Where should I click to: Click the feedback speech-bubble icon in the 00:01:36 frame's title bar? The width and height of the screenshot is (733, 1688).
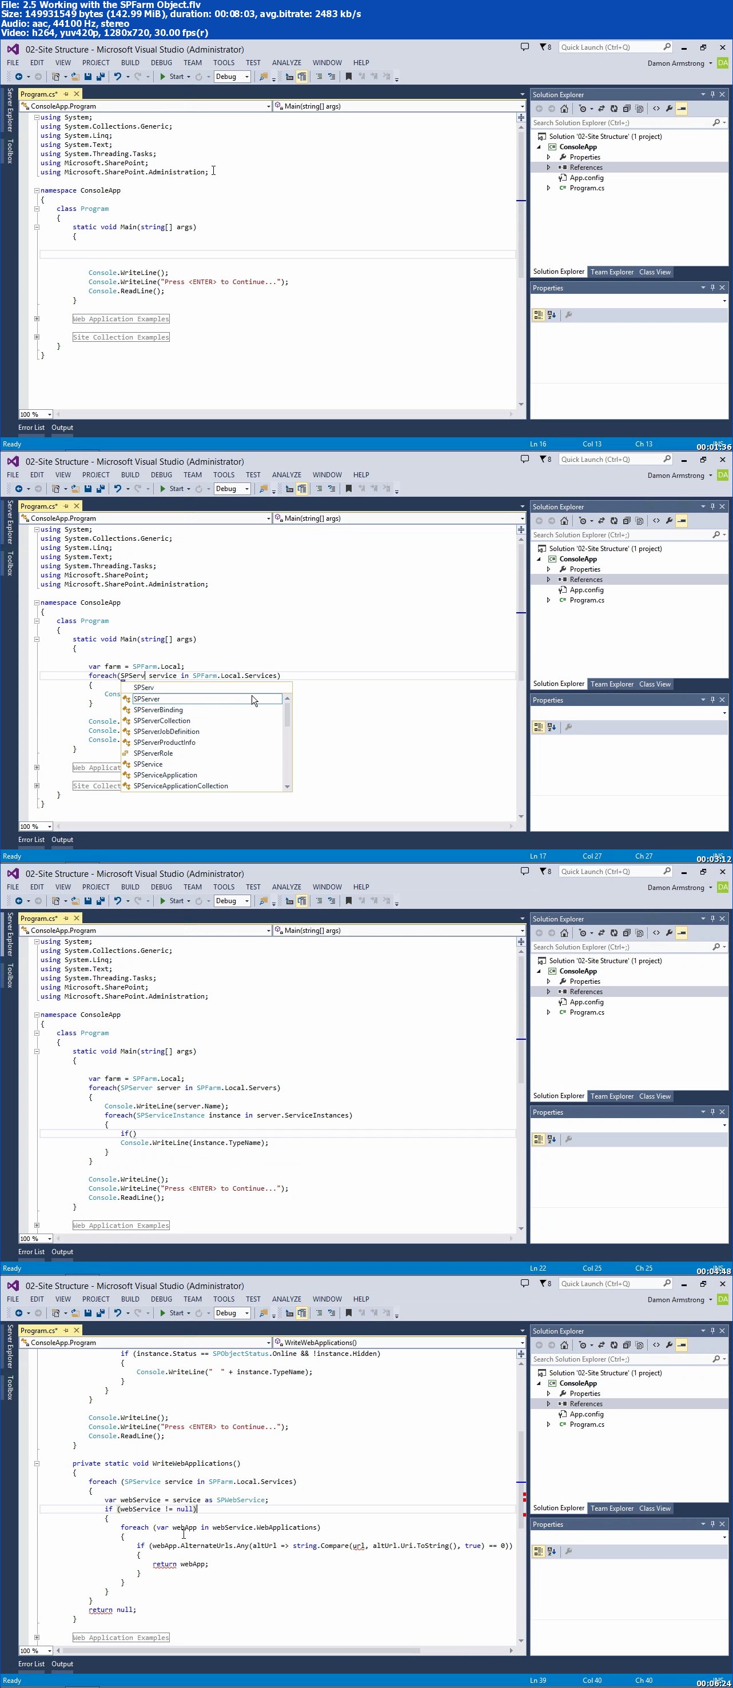coord(524,47)
